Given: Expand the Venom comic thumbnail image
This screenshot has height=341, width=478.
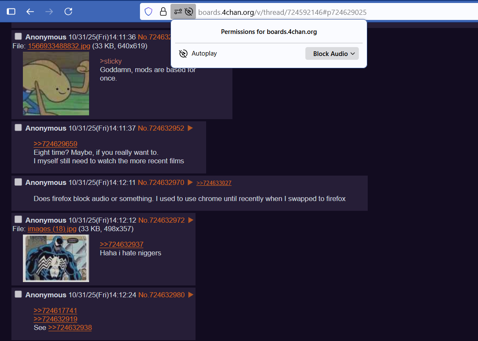Looking at the screenshot, I should point(56,258).
